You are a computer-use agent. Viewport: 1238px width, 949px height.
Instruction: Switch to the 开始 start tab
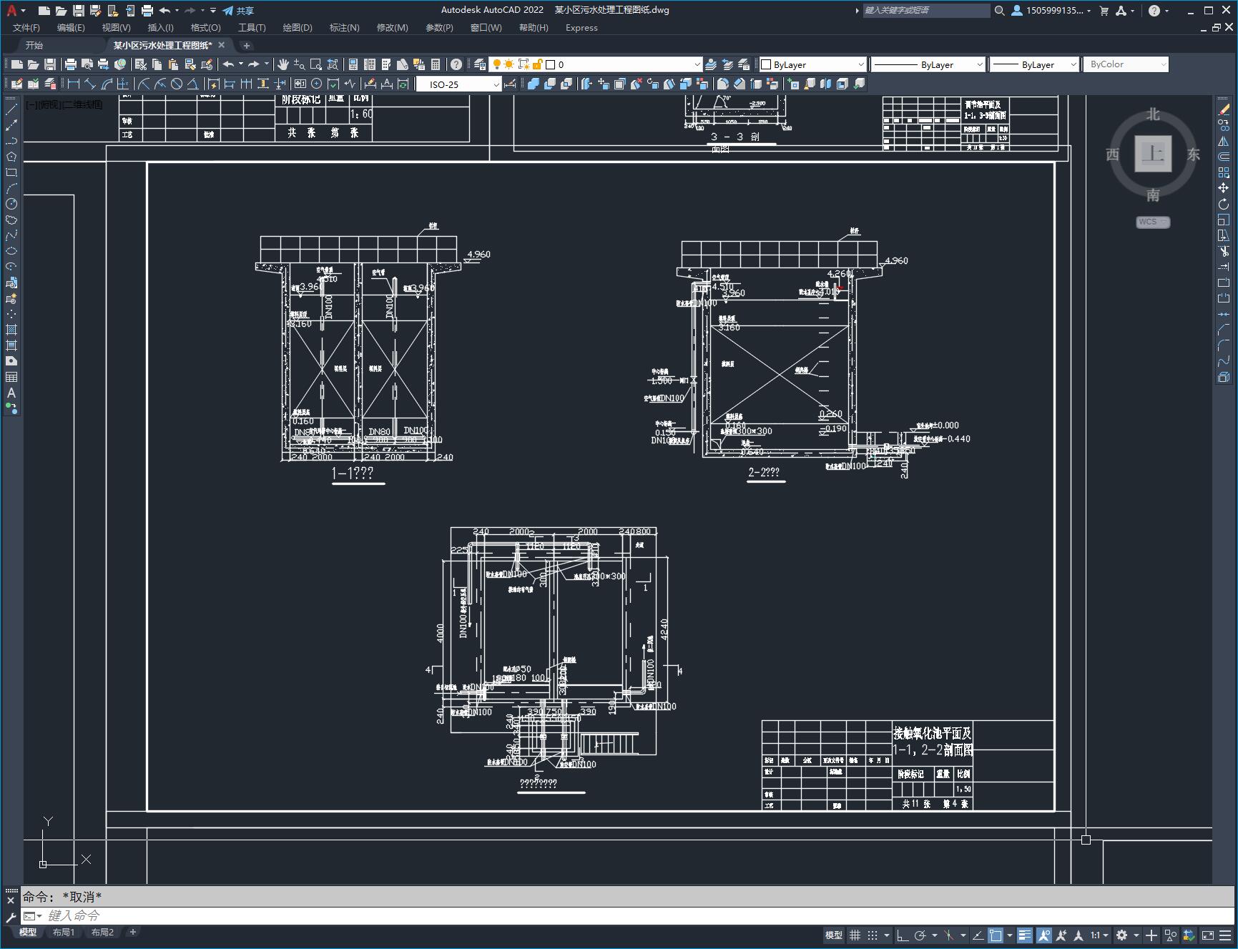[x=34, y=45]
